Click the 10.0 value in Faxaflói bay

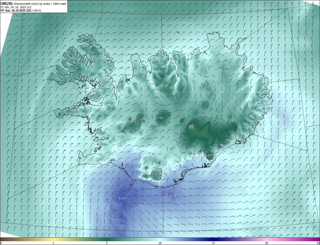(x=72, y=147)
